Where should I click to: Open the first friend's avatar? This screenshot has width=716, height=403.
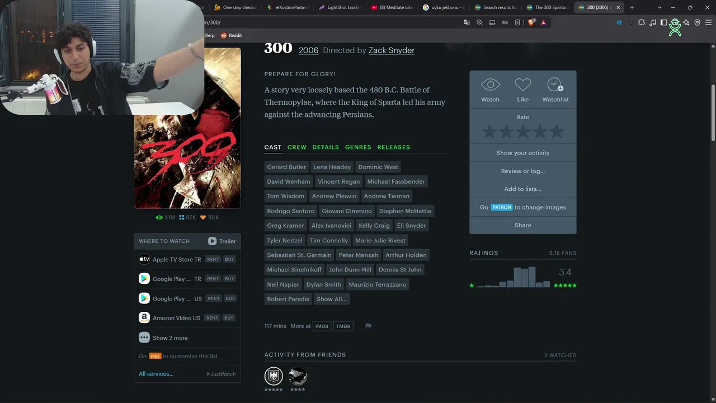click(274, 376)
